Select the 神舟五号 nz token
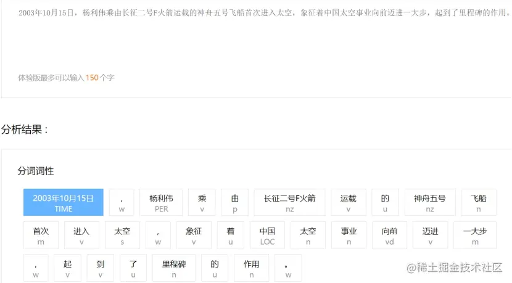The width and height of the screenshot is (512, 283). point(430,202)
